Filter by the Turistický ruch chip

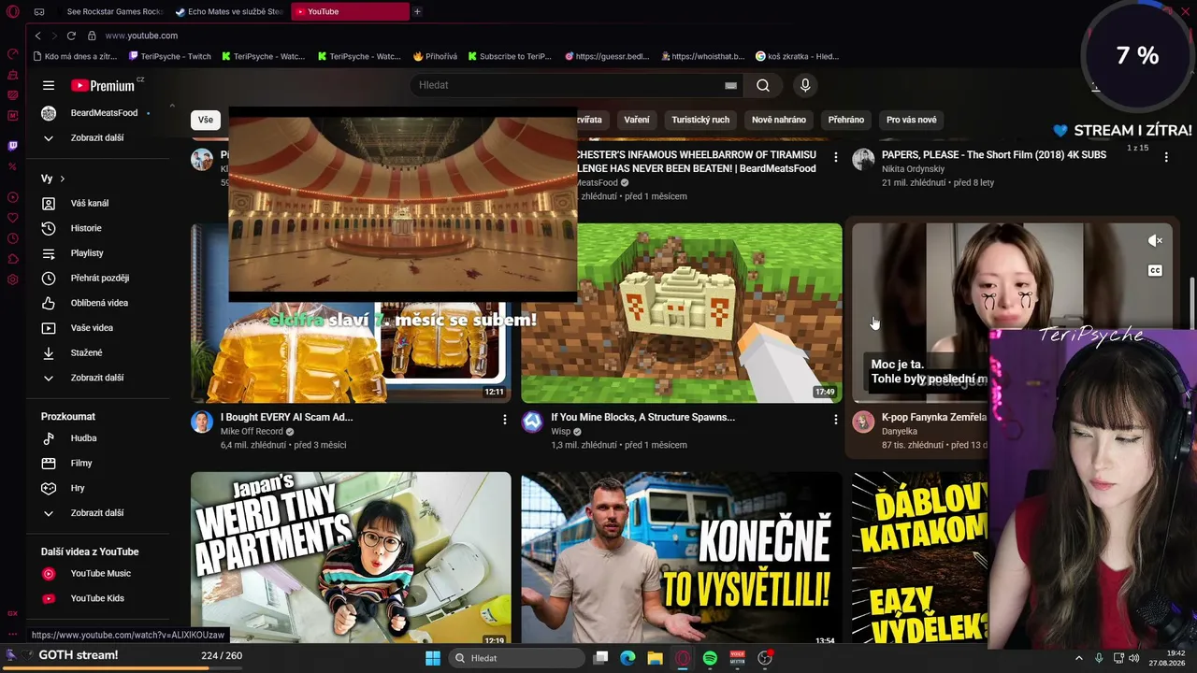pos(700,120)
